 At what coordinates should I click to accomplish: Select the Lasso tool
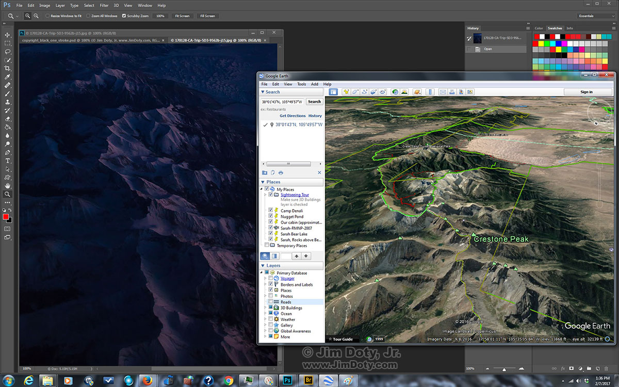click(7, 52)
